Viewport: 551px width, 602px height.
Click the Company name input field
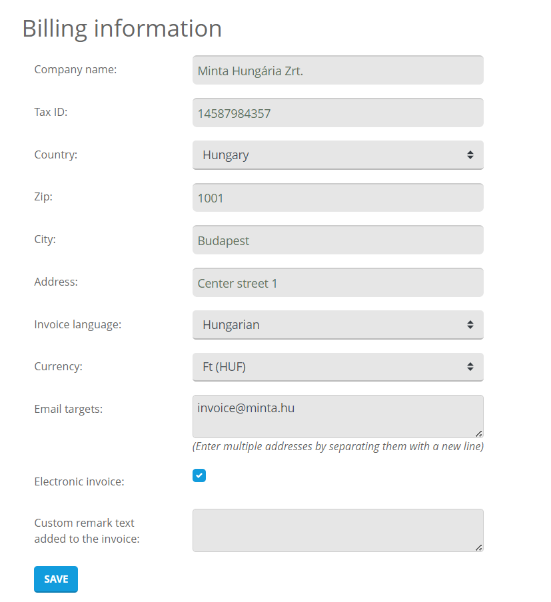[337, 70]
